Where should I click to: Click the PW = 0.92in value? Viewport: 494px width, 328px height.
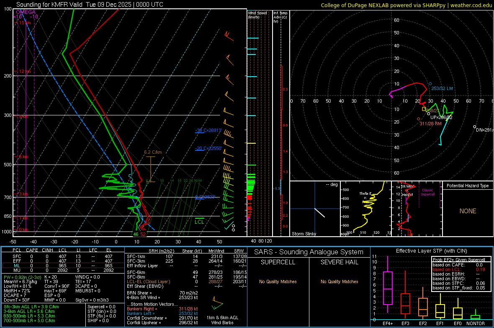22,277
